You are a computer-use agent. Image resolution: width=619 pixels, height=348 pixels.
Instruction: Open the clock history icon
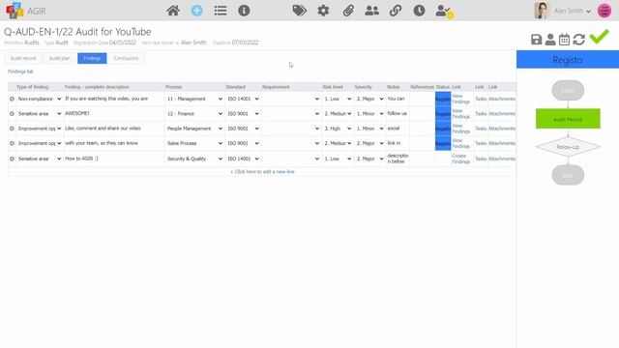419,11
